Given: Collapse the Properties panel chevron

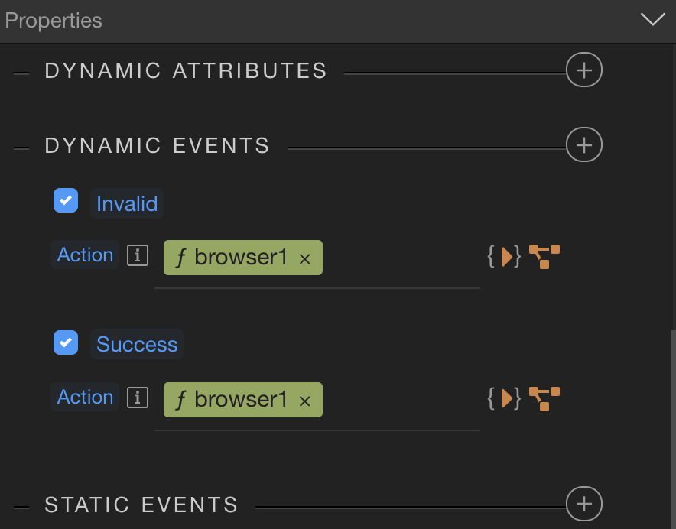Looking at the screenshot, I should (653, 19).
